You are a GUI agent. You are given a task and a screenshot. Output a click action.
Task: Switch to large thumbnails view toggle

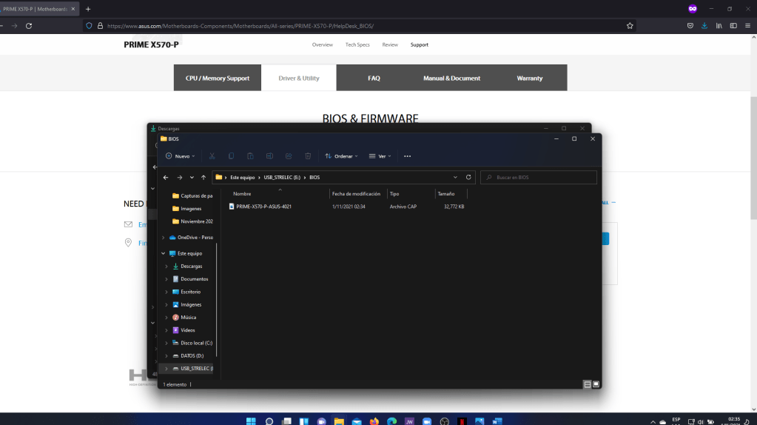click(596, 384)
